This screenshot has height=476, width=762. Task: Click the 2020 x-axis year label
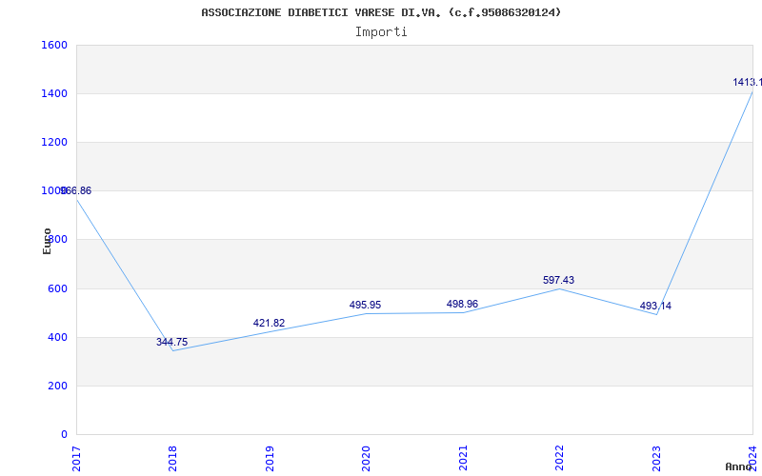tap(367, 457)
